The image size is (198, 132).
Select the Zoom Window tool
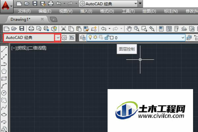tap(144, 29)
